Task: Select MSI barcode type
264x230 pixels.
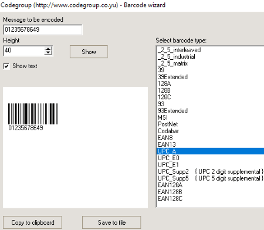Action: (211, 117)
